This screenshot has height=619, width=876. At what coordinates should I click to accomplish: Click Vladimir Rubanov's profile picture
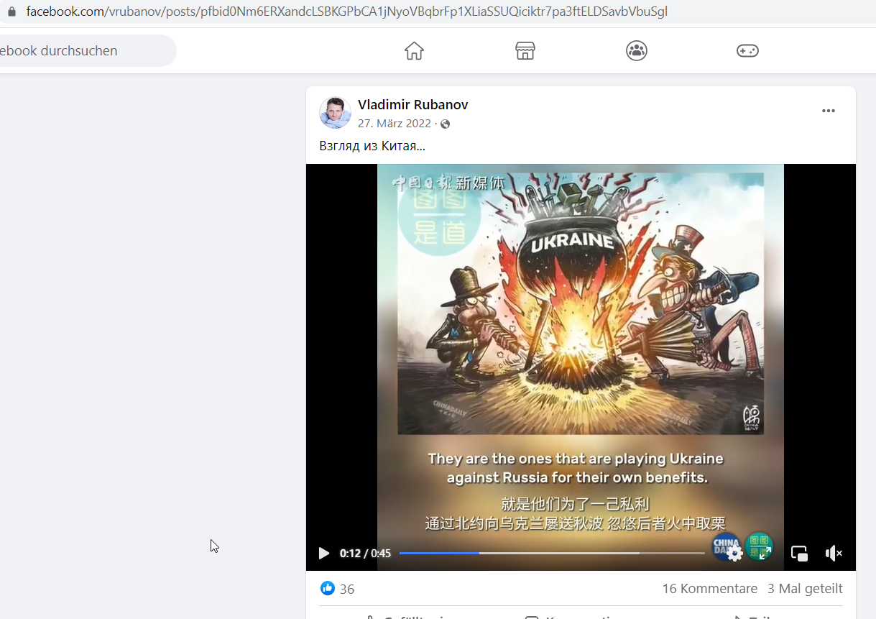(335, 113)
